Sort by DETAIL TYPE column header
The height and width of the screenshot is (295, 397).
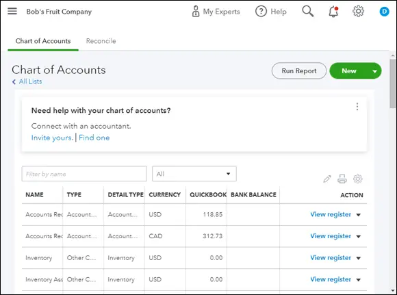pos(125,194)
